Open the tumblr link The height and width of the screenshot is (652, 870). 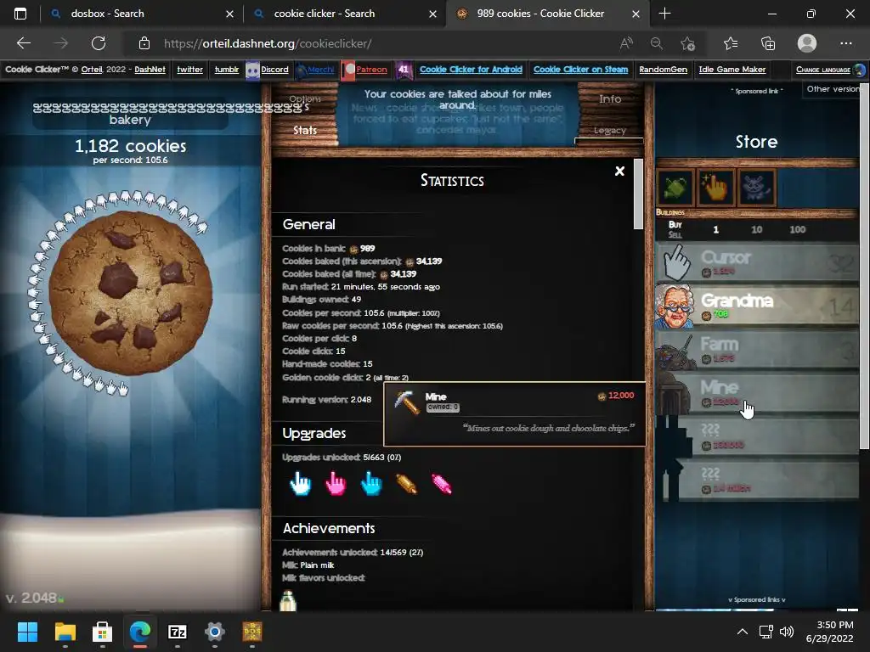pos(226,70)
